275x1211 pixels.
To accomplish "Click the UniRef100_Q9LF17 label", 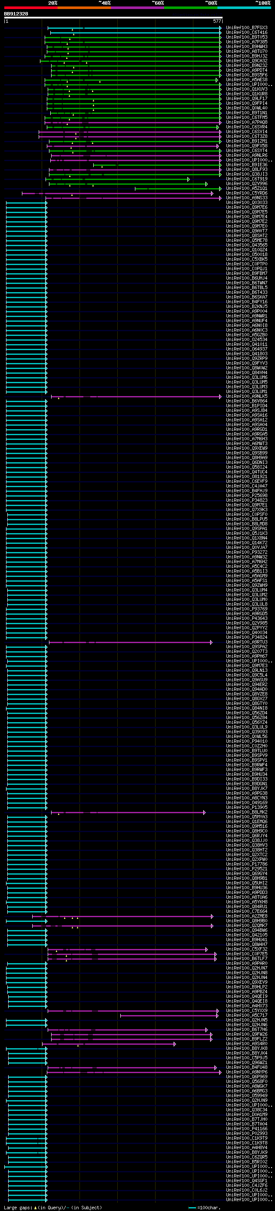I will 247,99.
